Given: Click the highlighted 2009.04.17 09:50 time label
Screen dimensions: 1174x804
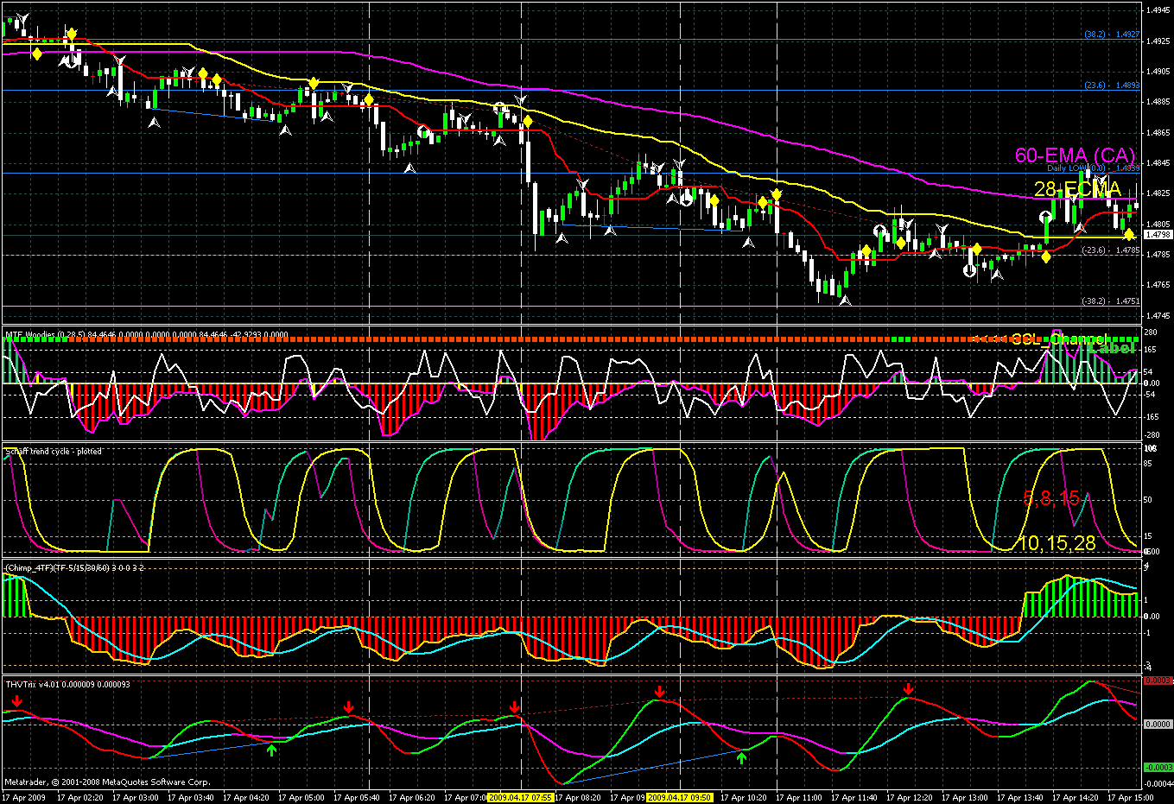Looking at the screenshot, I should pyautogui.click(x=679, y=798).
